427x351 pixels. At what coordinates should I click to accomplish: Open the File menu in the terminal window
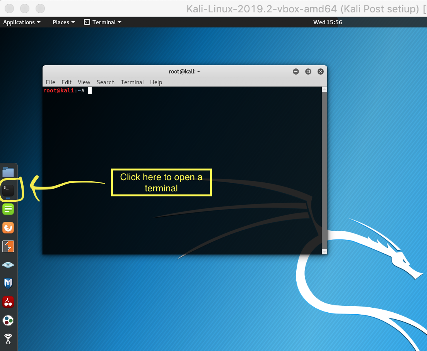50,82
